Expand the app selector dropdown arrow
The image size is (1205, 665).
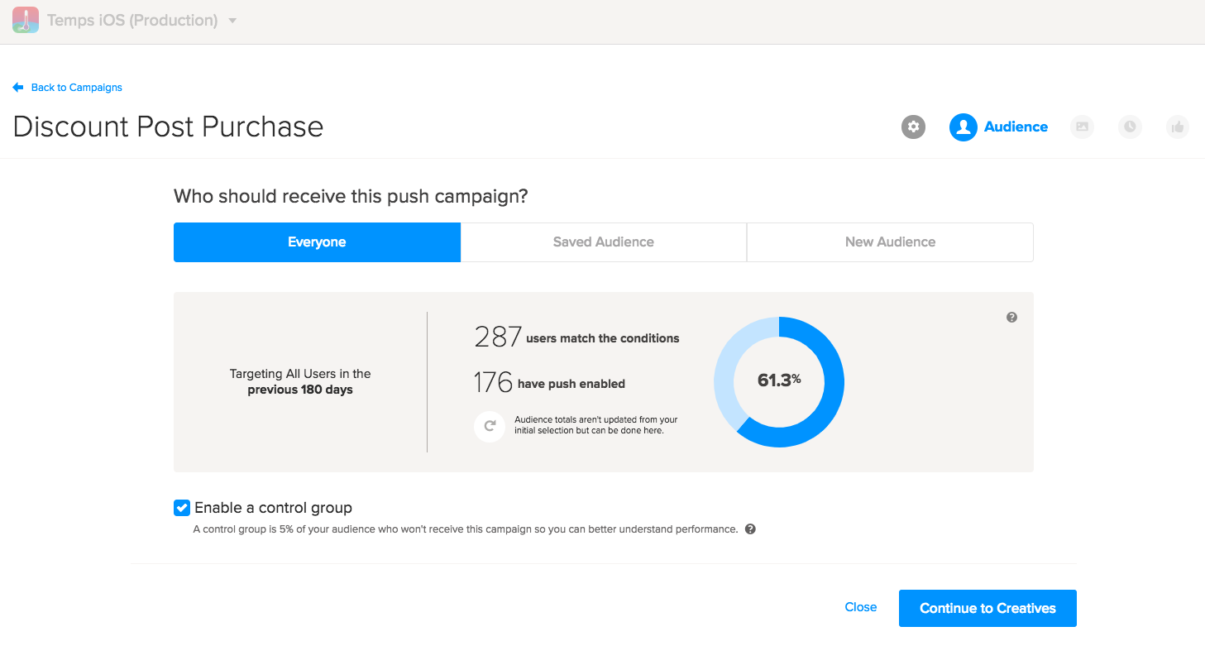click(232, 21)
